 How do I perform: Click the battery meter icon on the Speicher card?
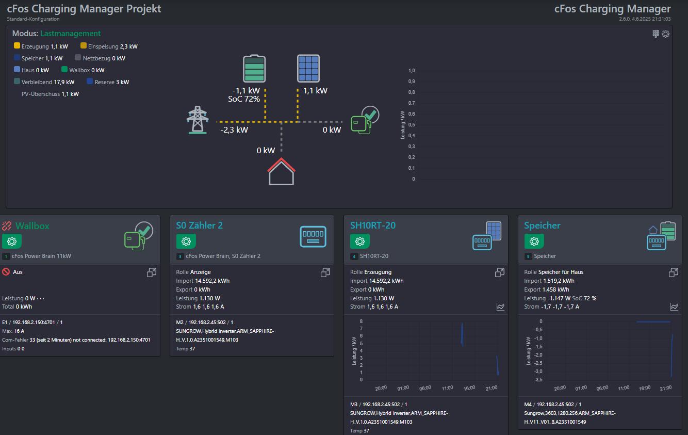click(661, 236)
